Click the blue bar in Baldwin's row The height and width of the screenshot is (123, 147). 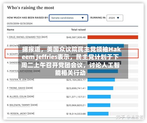click(x=99, y=105)
